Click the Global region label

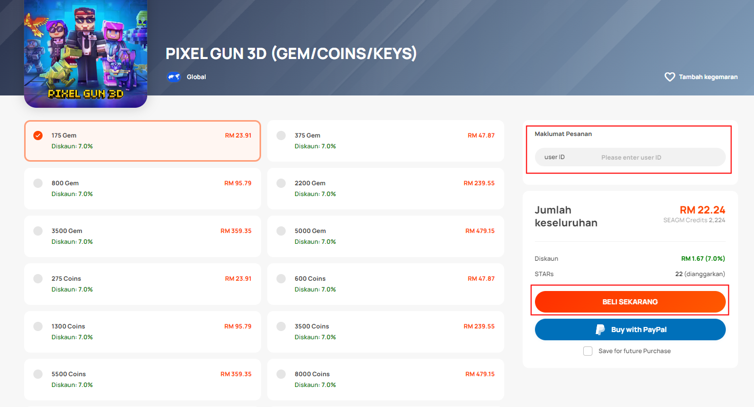(196, 77)
